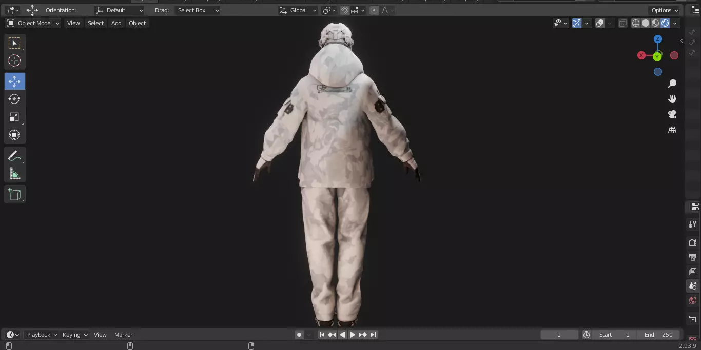
Task: Choose the Move tool
Action: 14,81
